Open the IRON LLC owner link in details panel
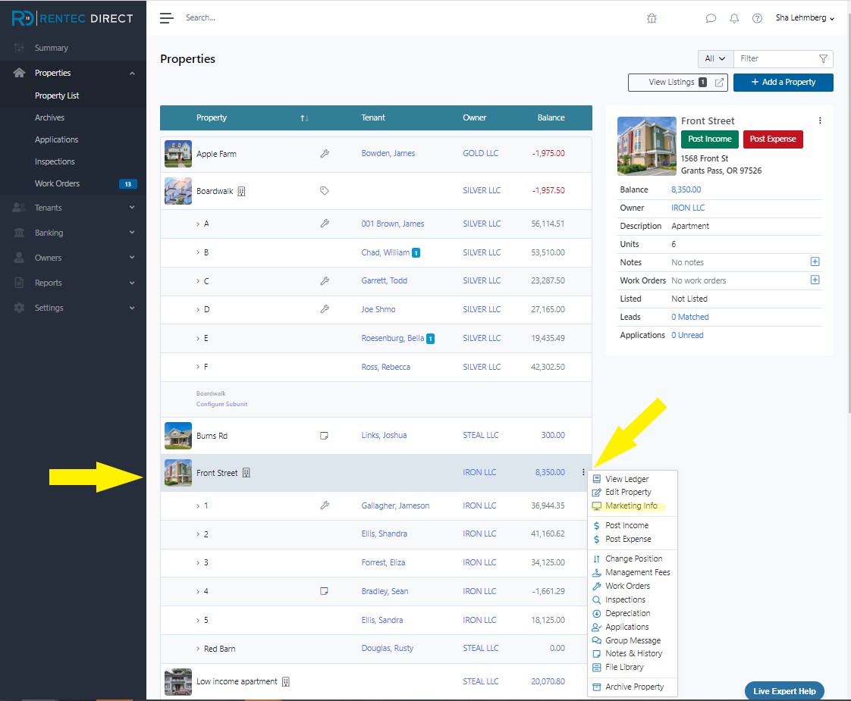Screen dimensions: 851x701 pyautogui.click(x=688, y=208)
